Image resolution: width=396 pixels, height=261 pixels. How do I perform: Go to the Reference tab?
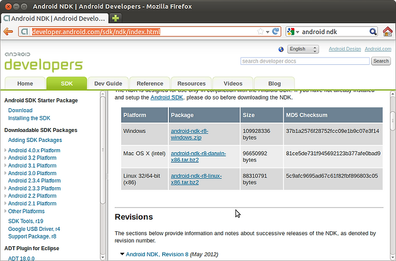pos(150,84)
